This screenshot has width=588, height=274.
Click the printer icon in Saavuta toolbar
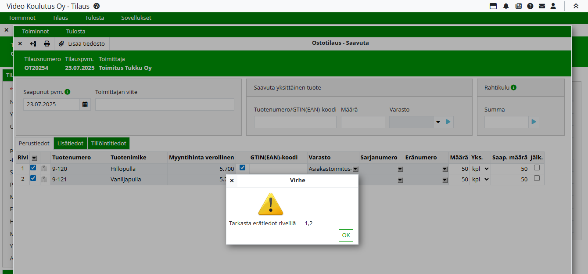(x=47, y=44)
